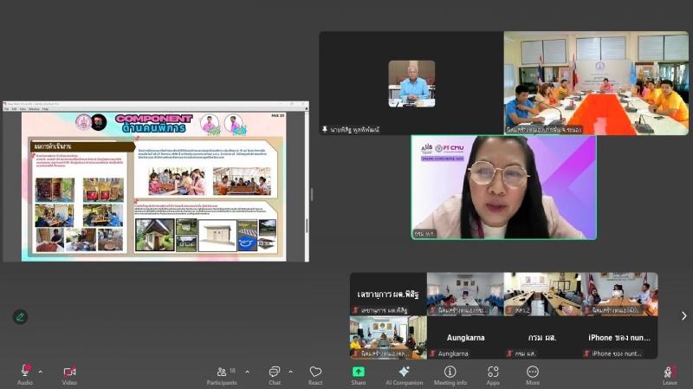
Task: Open the More options menu
Action: [533, 375]
